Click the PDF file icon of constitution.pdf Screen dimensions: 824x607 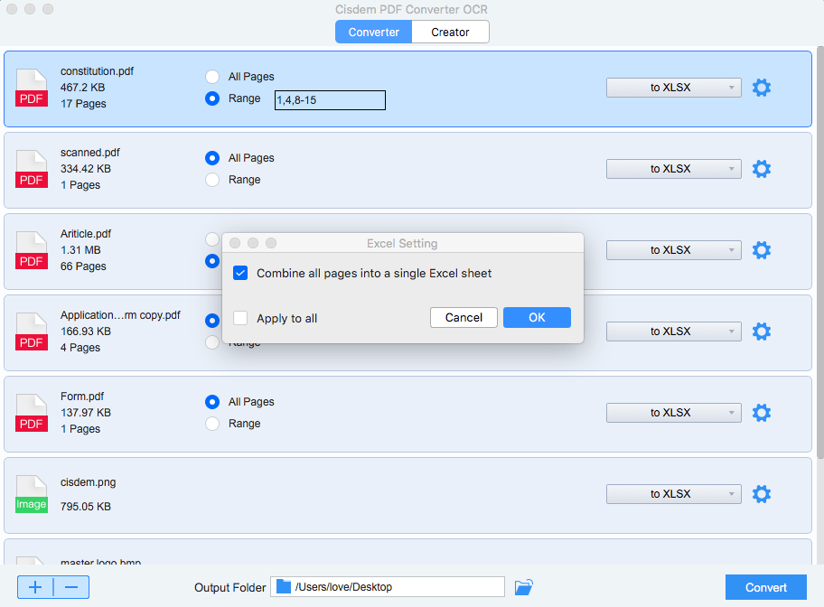[32, 88]
